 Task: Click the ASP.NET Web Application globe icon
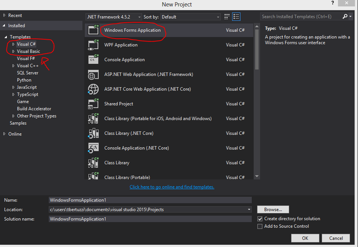point(93,74)
